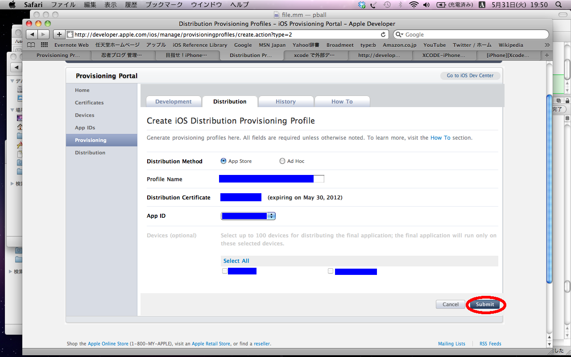
Task: Open the Wi-Fi status menu
Action: [414, 5]
